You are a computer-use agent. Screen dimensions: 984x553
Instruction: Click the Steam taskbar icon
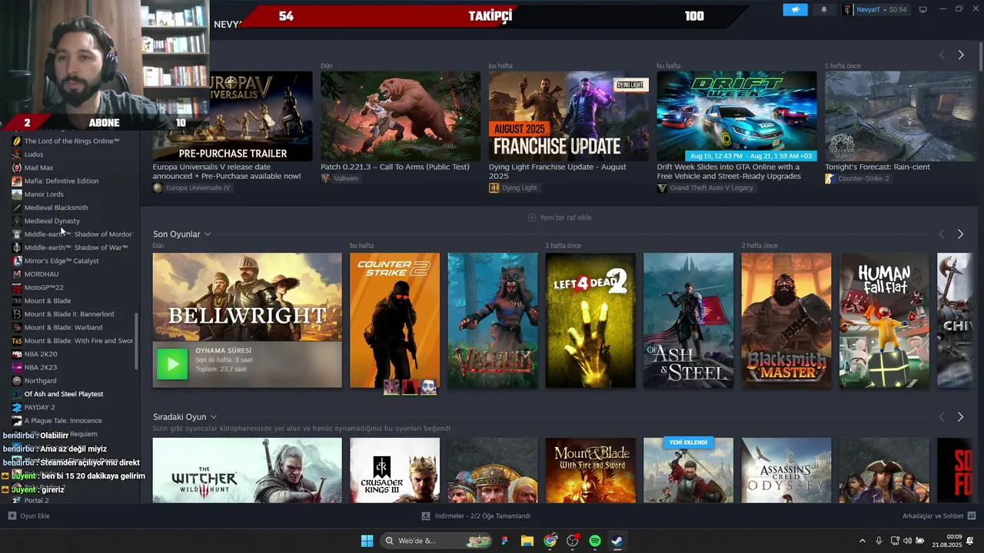pos(617,541)
